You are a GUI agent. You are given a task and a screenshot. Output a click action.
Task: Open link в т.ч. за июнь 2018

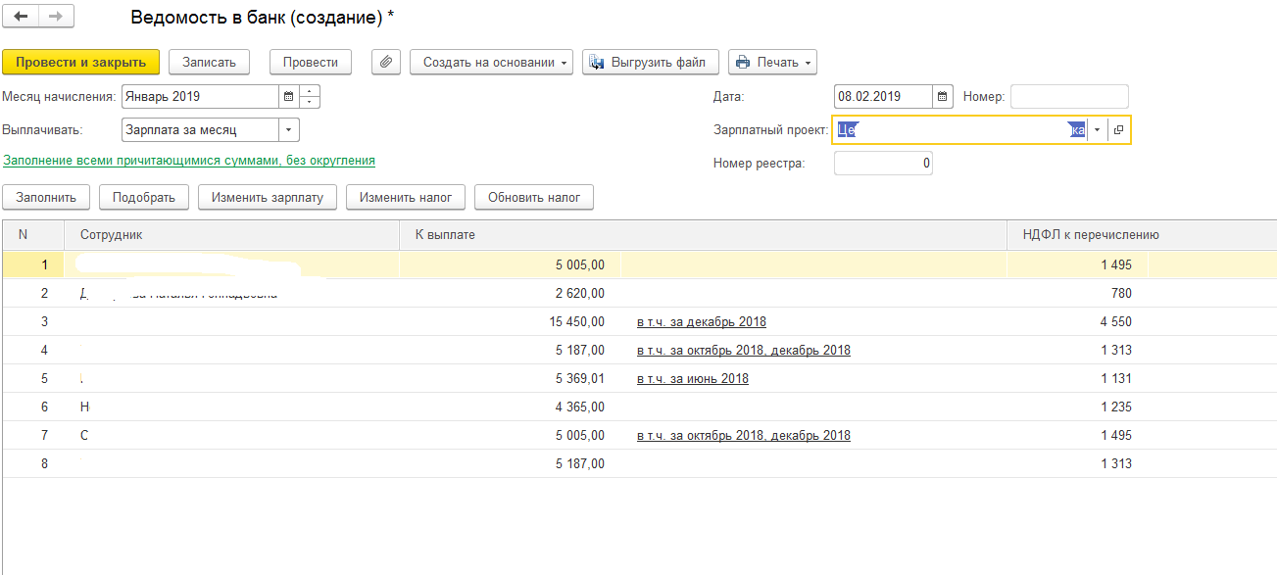(x=693, y=378)
